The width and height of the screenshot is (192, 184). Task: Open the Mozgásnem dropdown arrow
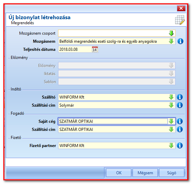(171, 41)
